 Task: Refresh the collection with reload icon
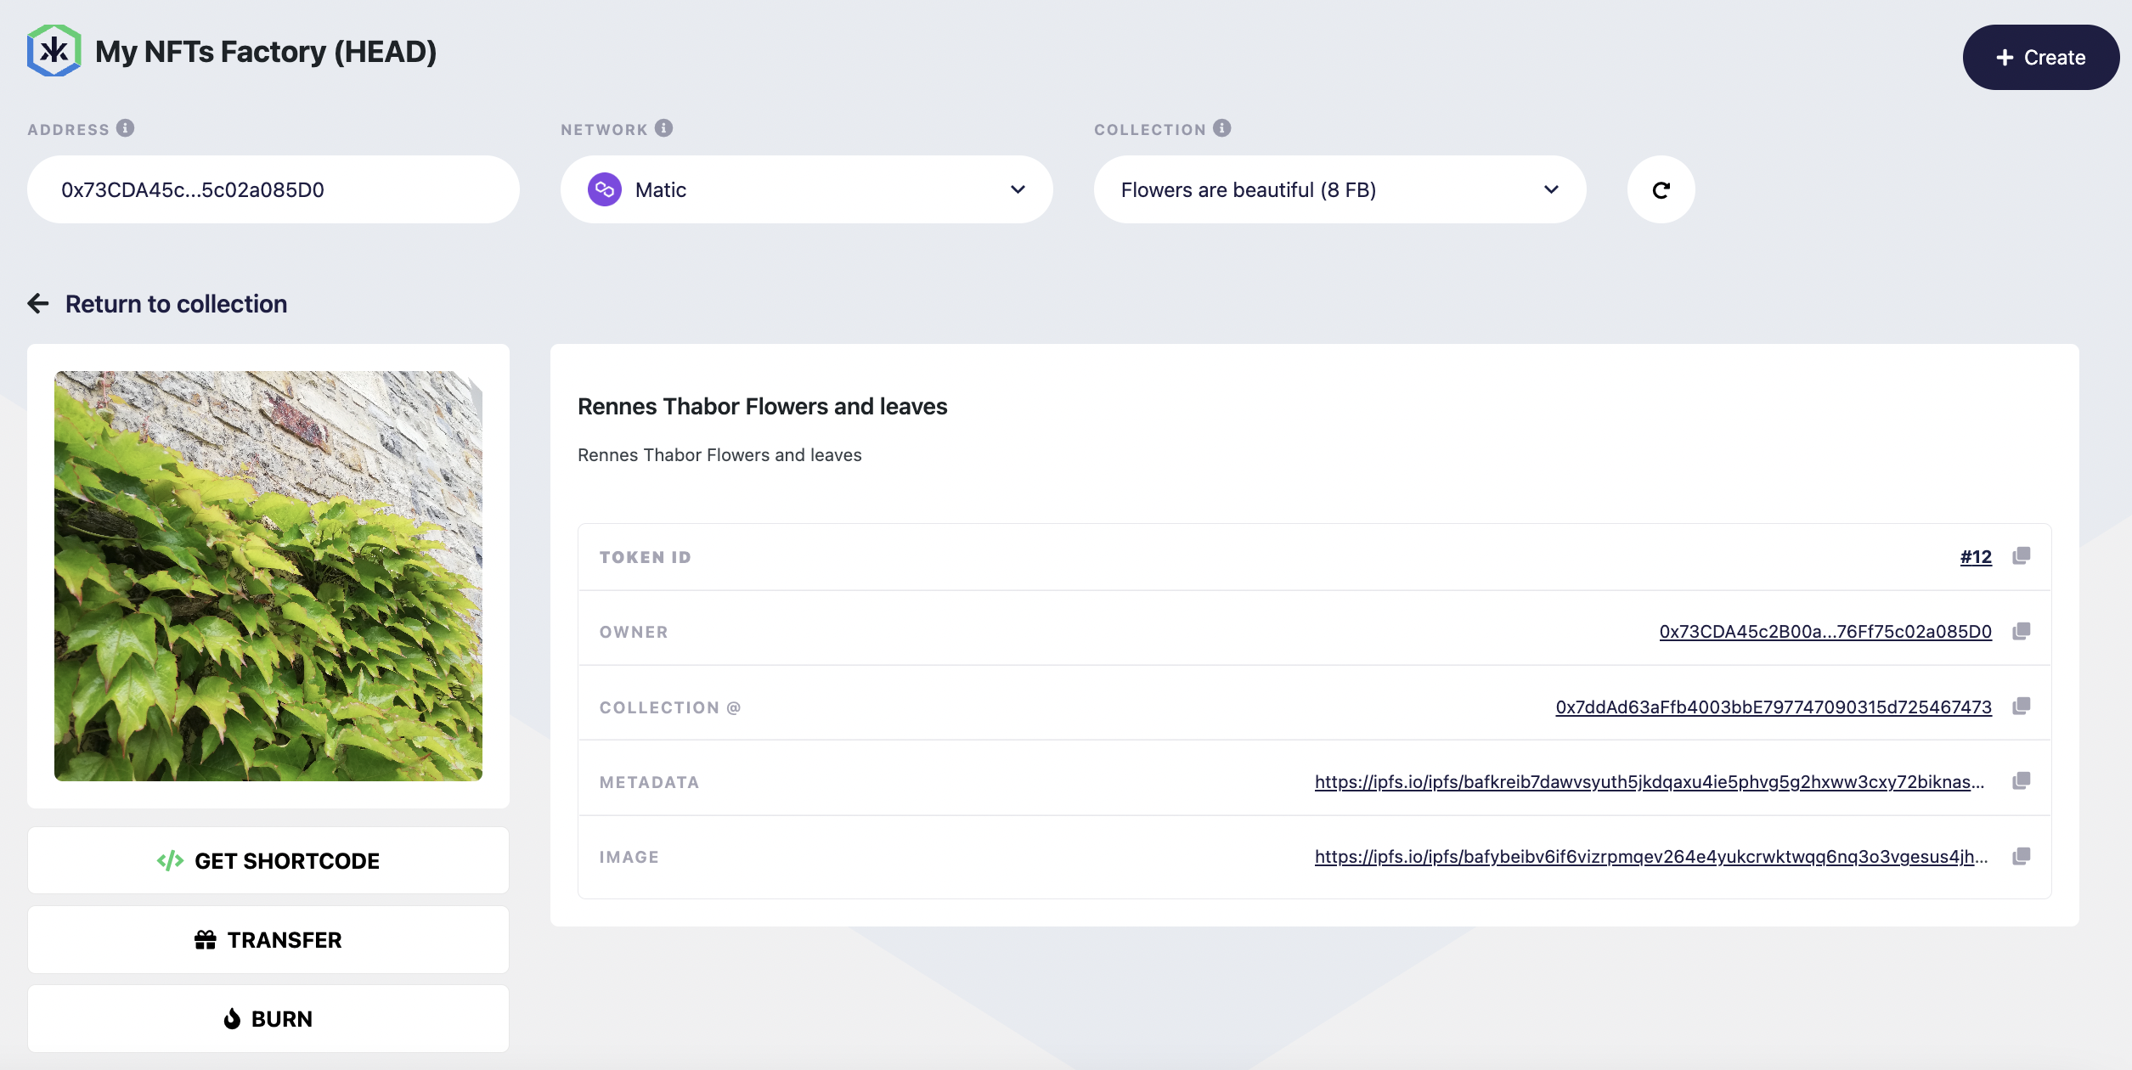pyautogui.click(x=1661, y=189)
